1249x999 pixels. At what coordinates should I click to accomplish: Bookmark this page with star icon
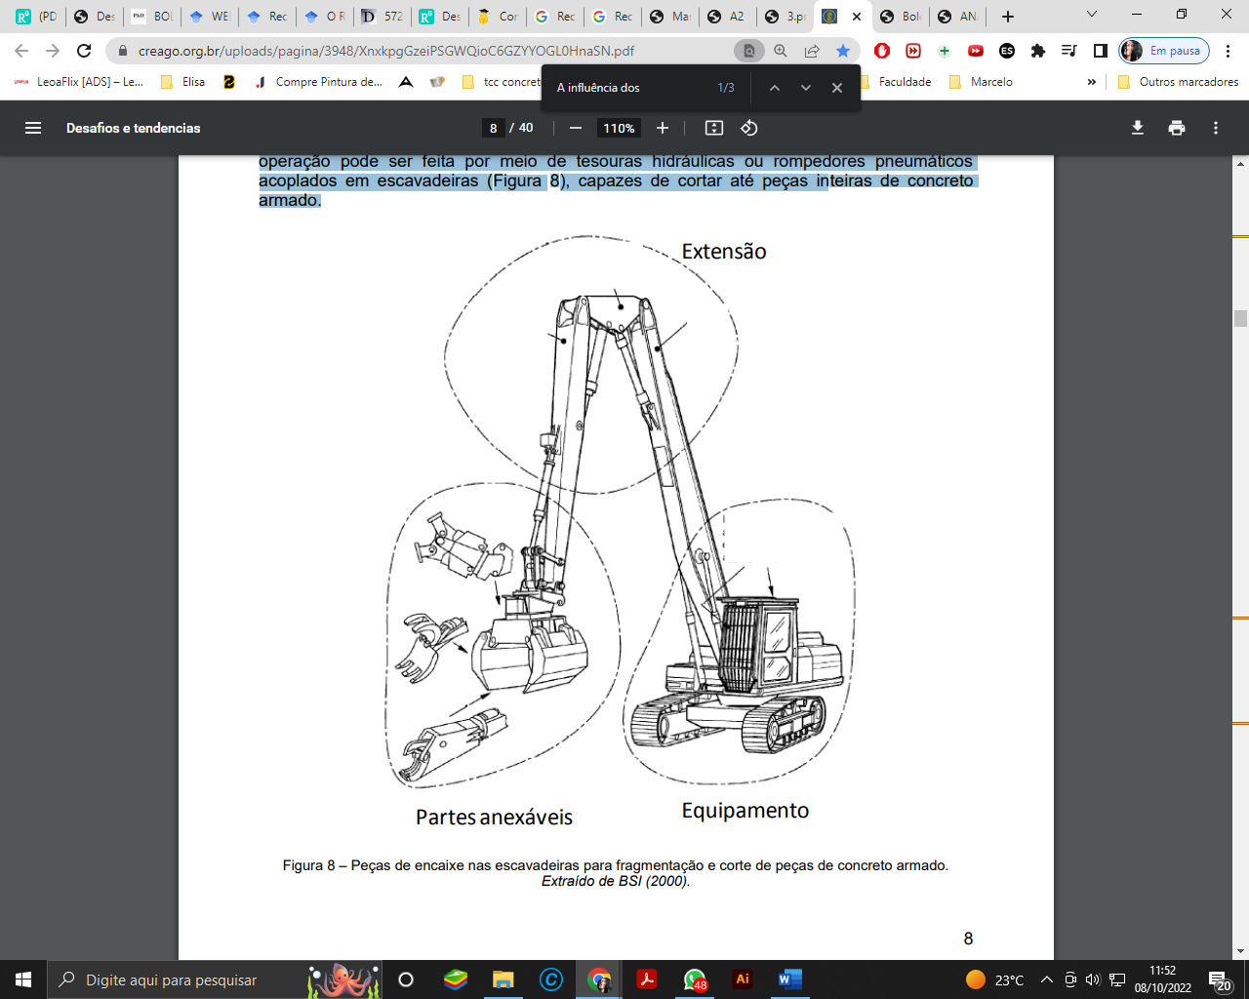(843, 51)
